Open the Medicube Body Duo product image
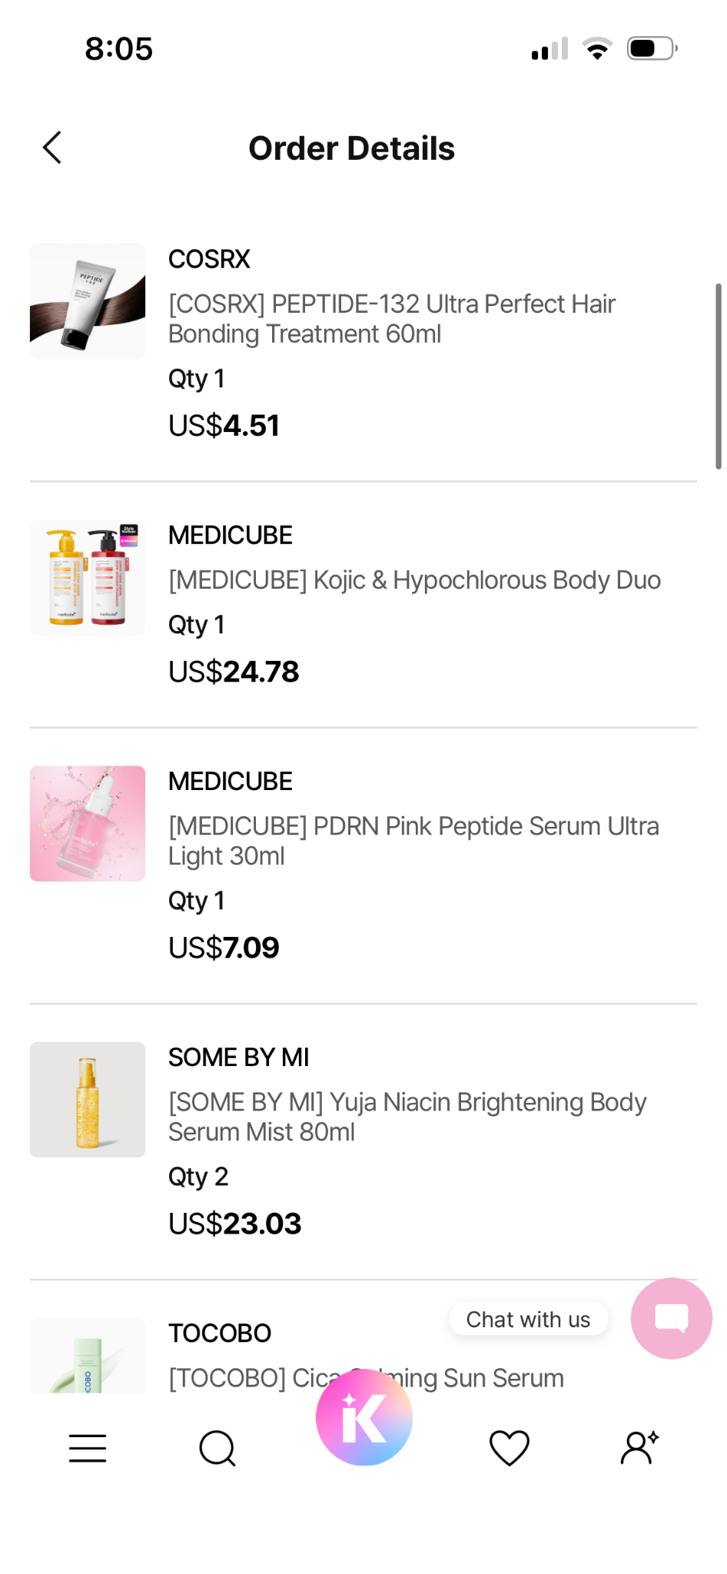Viewport: 727px width, 1574px height. [88, 577]
